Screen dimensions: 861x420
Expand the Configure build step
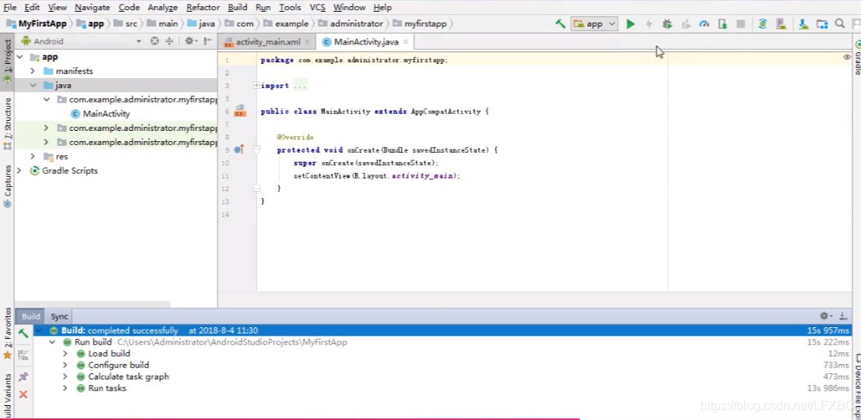65,365
